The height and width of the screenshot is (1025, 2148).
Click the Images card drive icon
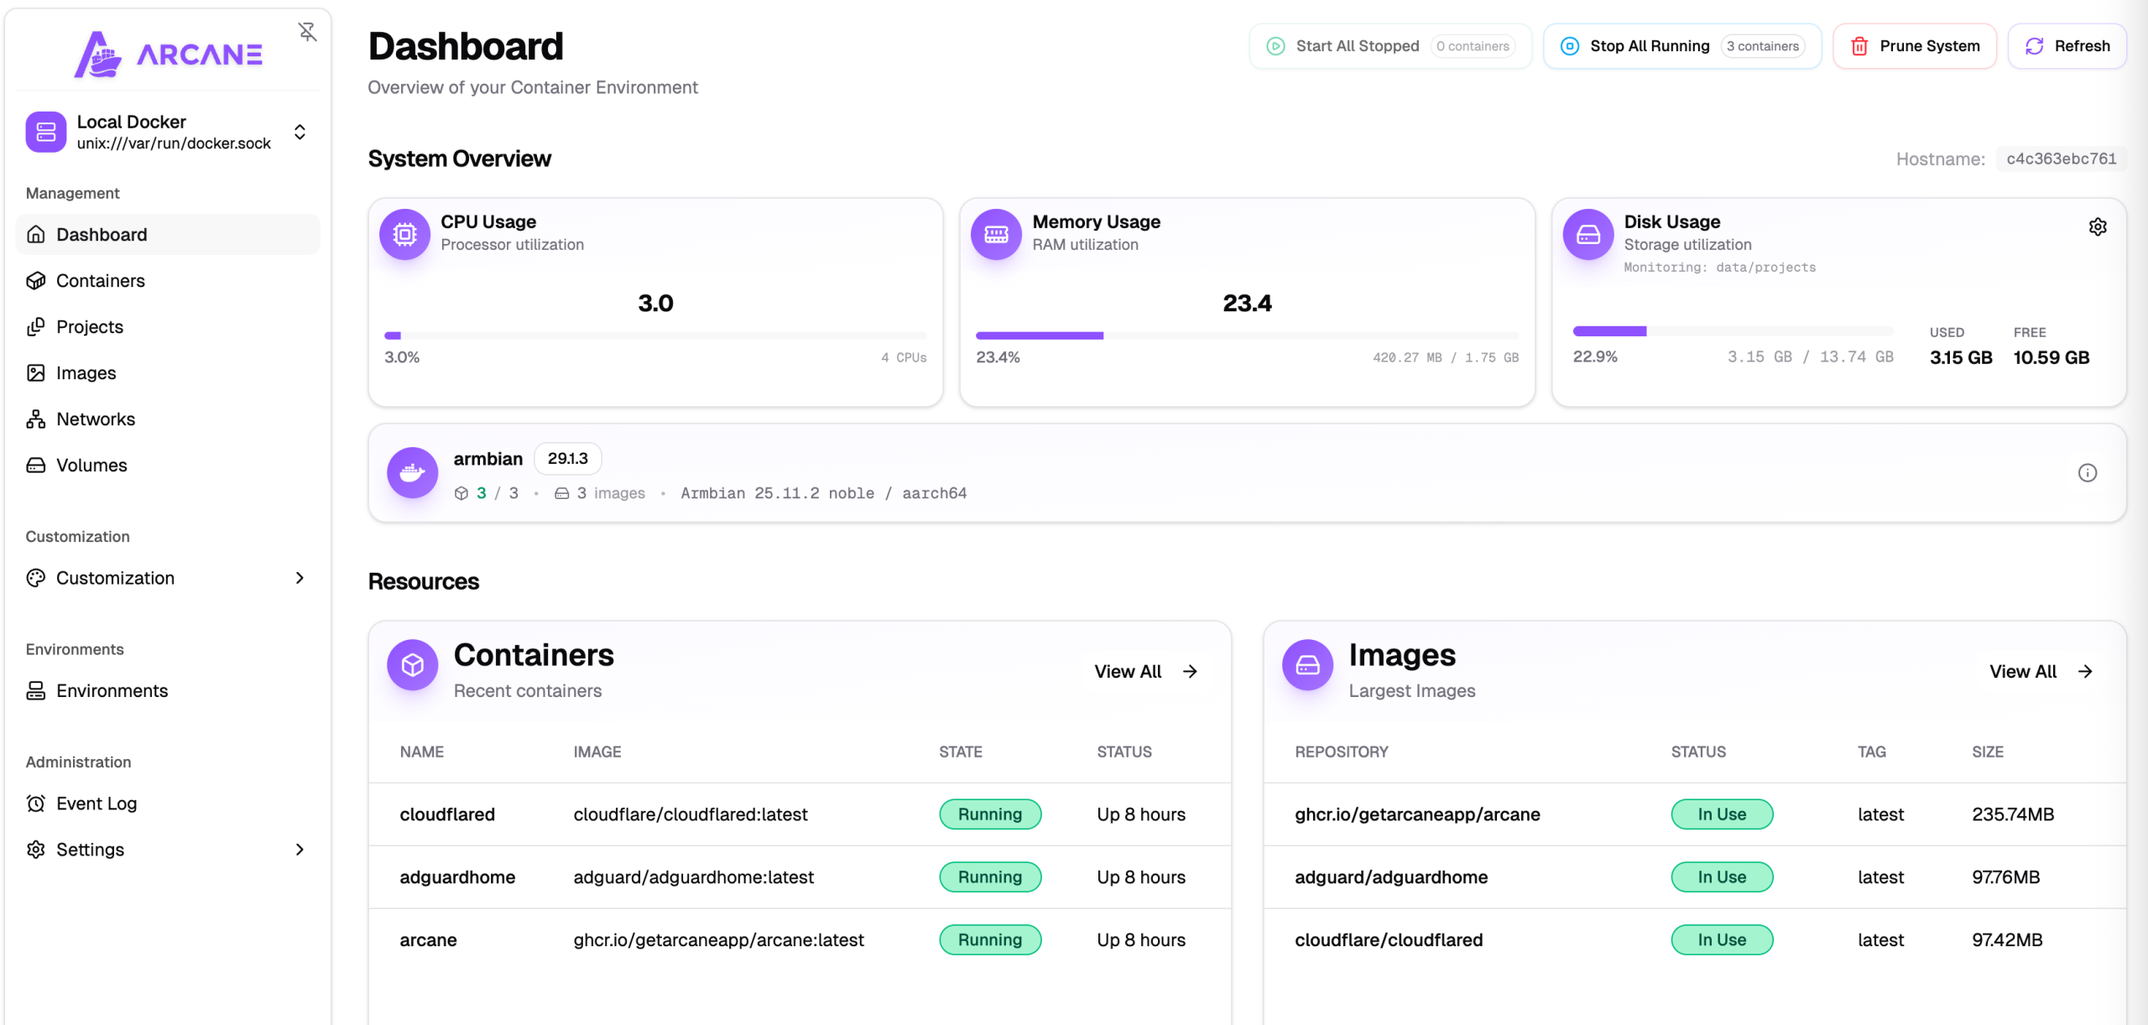(1307, 665)
